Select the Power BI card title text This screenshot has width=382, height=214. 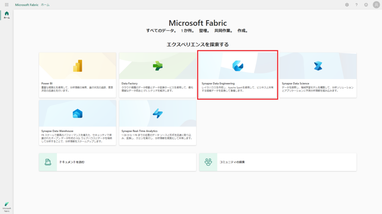point(46,84)
